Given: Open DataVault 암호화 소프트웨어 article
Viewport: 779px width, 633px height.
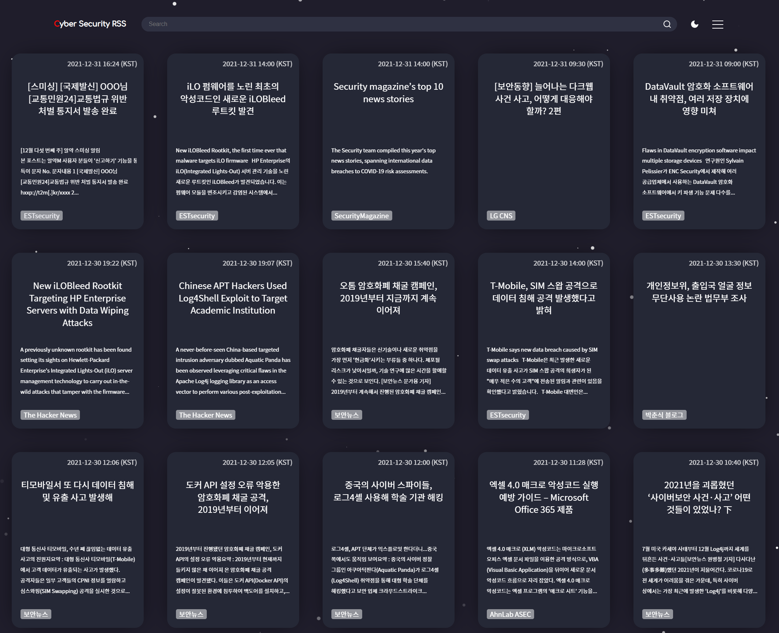Looking at the screenshot, I should (x=699, y=99).
